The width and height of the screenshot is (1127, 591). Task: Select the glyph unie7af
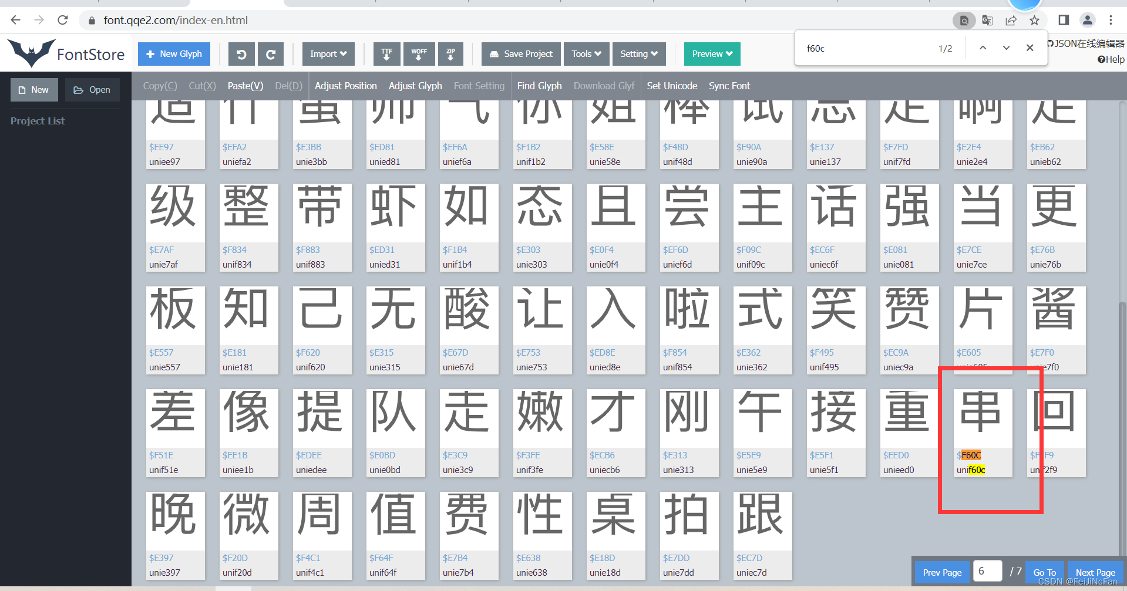click(175, 227)
